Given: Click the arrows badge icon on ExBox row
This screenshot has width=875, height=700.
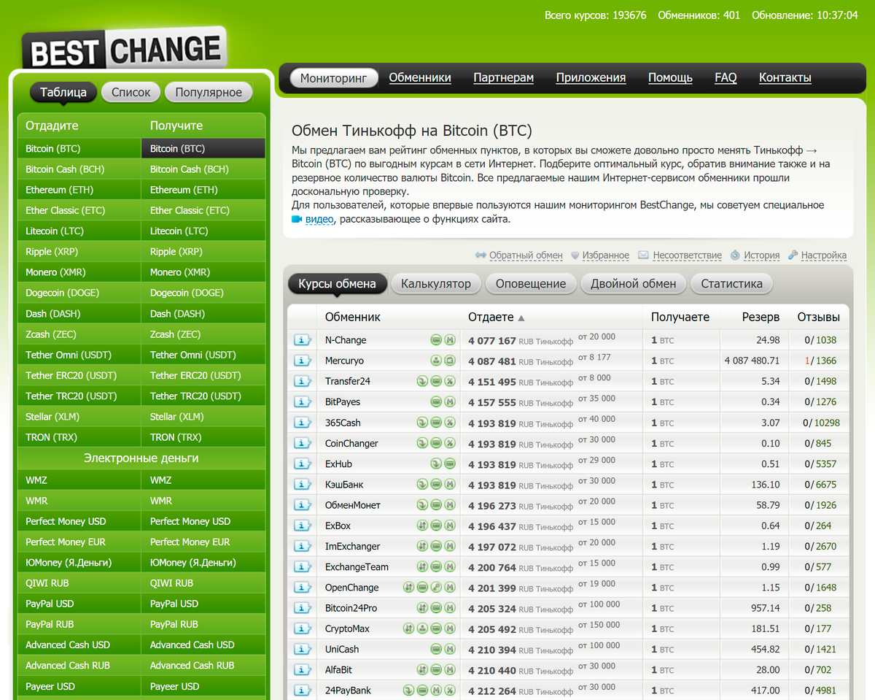Looking at the screenshot, I should 422,526.
